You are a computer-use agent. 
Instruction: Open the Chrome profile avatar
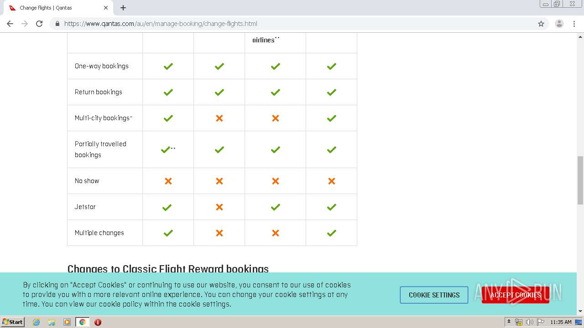click(x=559, y=24)
